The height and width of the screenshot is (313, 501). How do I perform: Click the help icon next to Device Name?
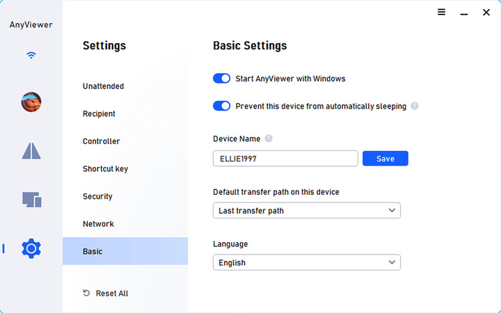click(269, 138)
